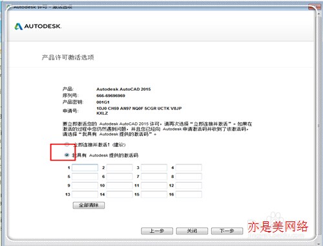
Task: Click activation code field 7
Action: pos(154,177)
